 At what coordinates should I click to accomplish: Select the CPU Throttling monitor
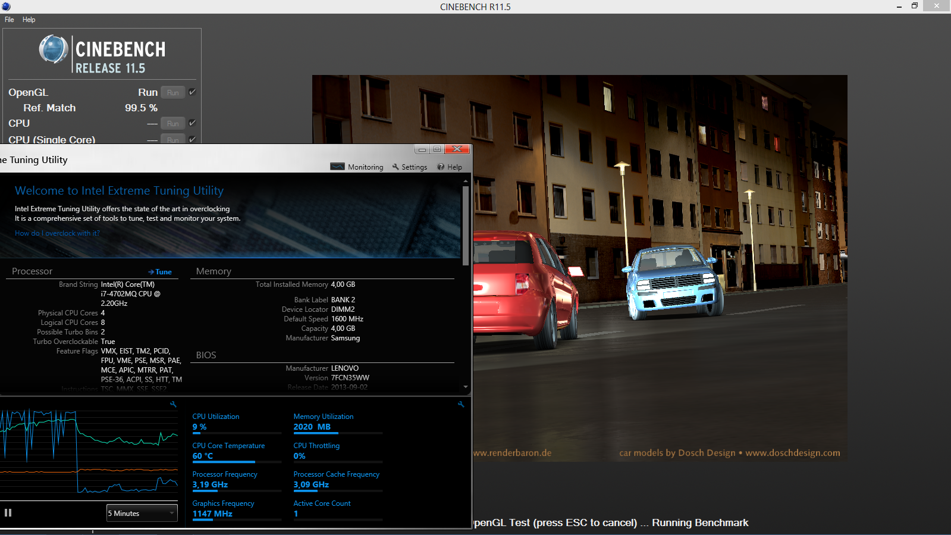coord(338,451)
